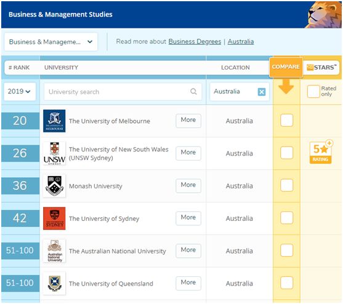Enable the Rated only checkbox

tap(313, 92)
